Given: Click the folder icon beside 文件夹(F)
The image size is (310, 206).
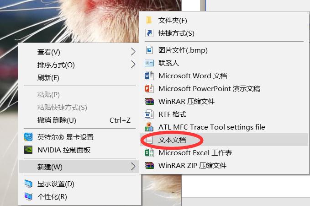Looking at the screenshot, I should (x=149, y=20).
